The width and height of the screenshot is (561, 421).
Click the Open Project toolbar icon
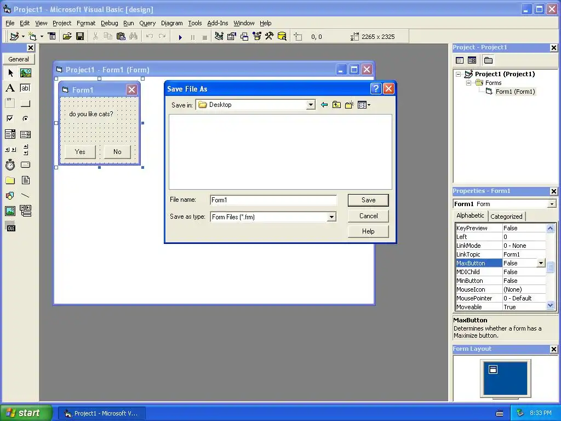(x=67, y=37)
